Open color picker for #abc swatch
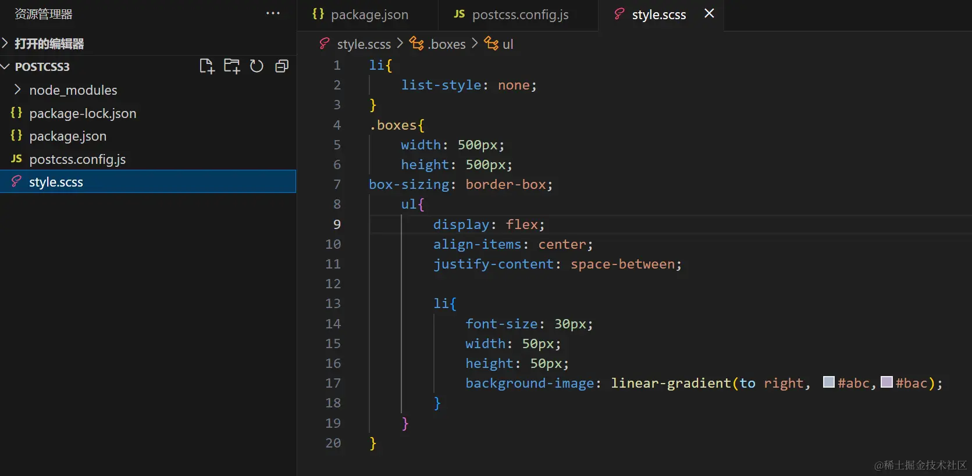Screen dimensions: 972x476 829,382
